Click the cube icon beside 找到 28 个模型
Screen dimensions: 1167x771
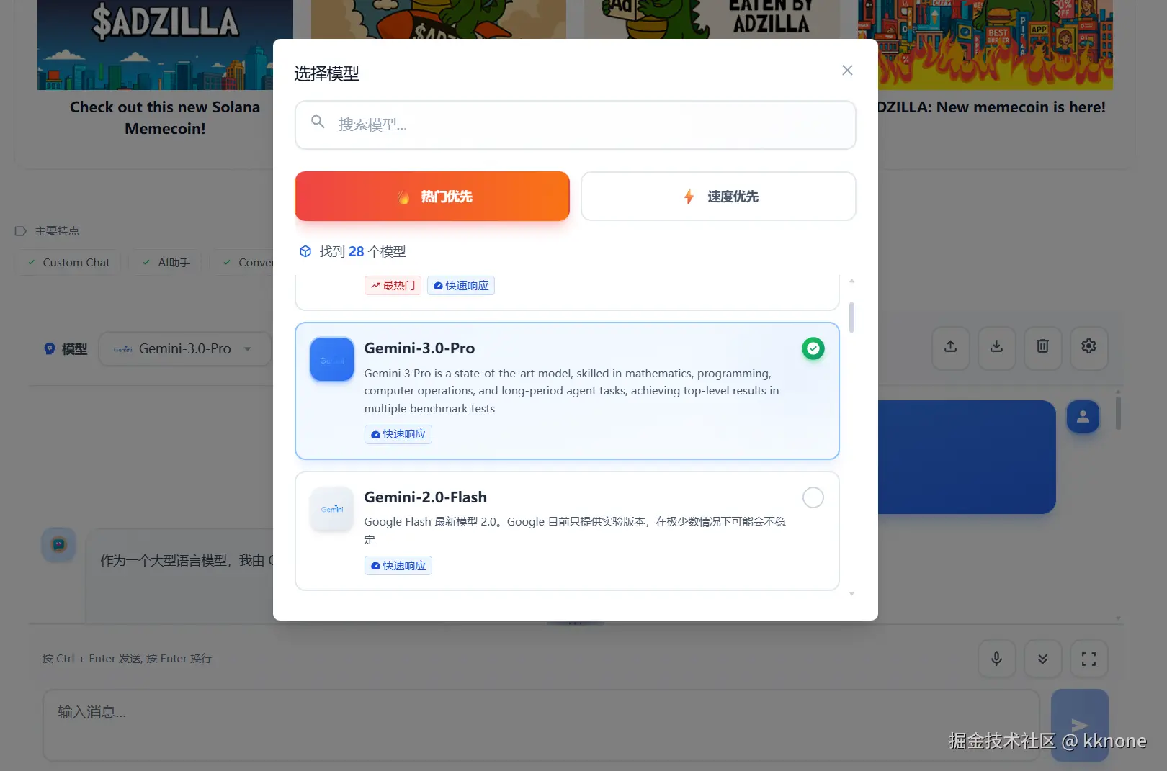tap(305, 251)
